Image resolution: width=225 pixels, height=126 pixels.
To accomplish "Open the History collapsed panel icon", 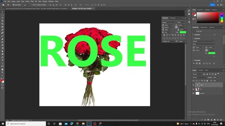I will click(x=189, y=11).
